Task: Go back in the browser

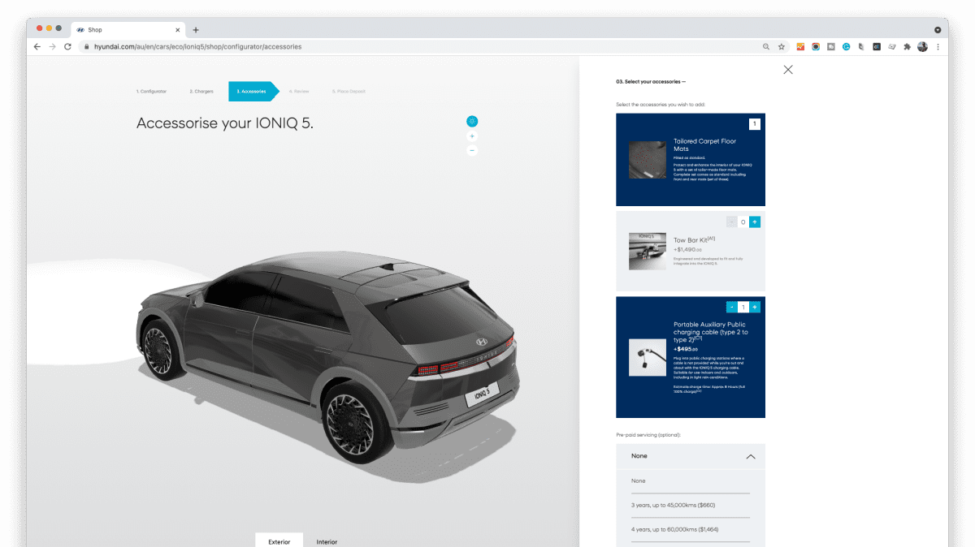Action: point(37,47)
